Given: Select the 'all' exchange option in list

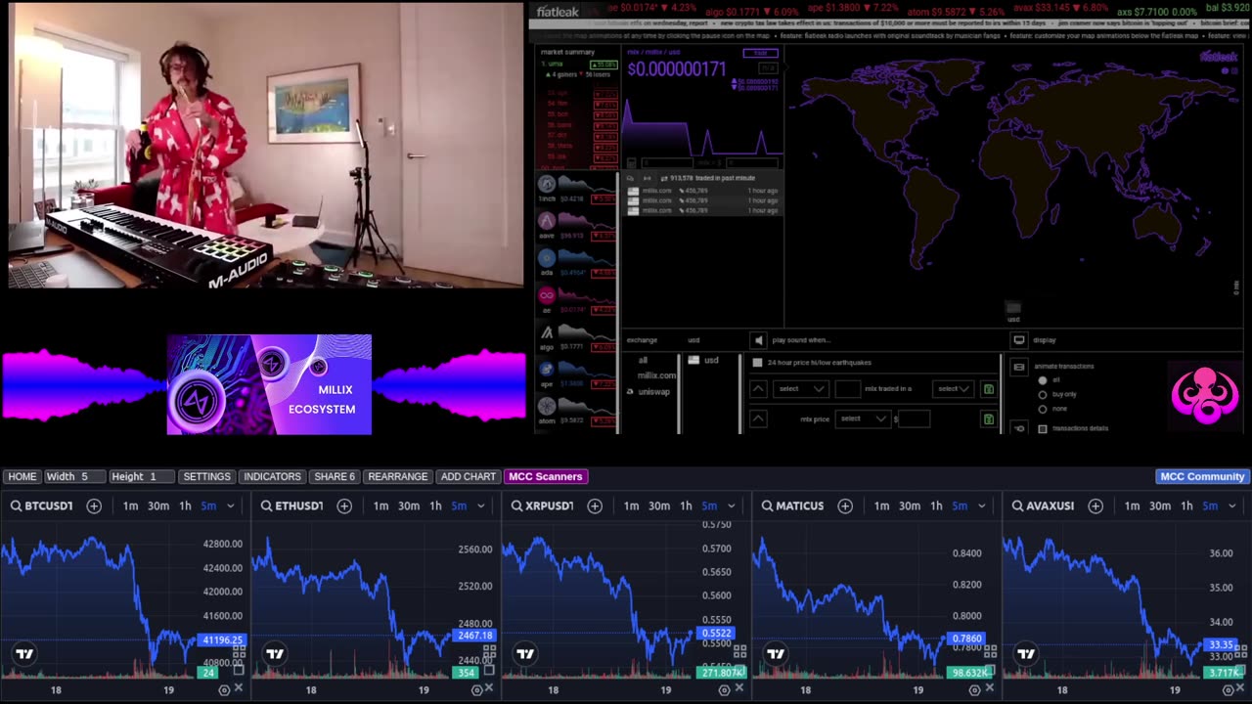Looking at the screenshot, I should 643,360.
